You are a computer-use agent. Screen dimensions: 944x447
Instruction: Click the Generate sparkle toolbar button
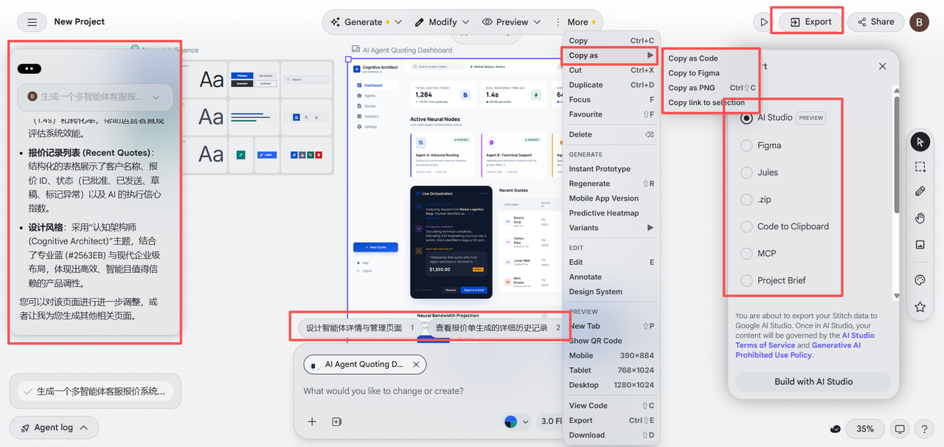pyautogui.click(x=364, y=22)
